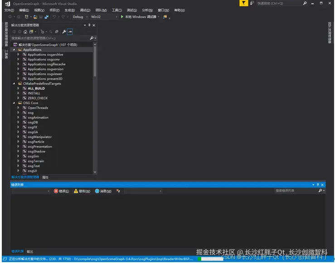Close the Solution Explorer panel
This screenshot has width=335, height=263.
click(x=94, y=25)
